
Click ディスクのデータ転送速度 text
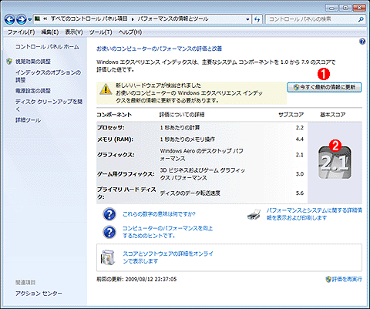pyautogui.click(x=190, y=193)
